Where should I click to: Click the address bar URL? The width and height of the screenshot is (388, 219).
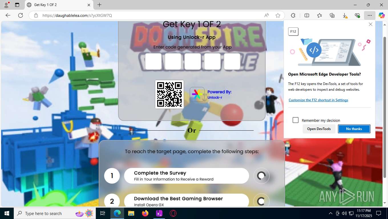77,15
